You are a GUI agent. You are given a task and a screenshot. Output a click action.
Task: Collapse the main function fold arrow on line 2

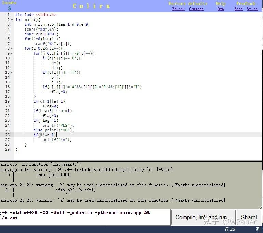[x=12, y=20]
